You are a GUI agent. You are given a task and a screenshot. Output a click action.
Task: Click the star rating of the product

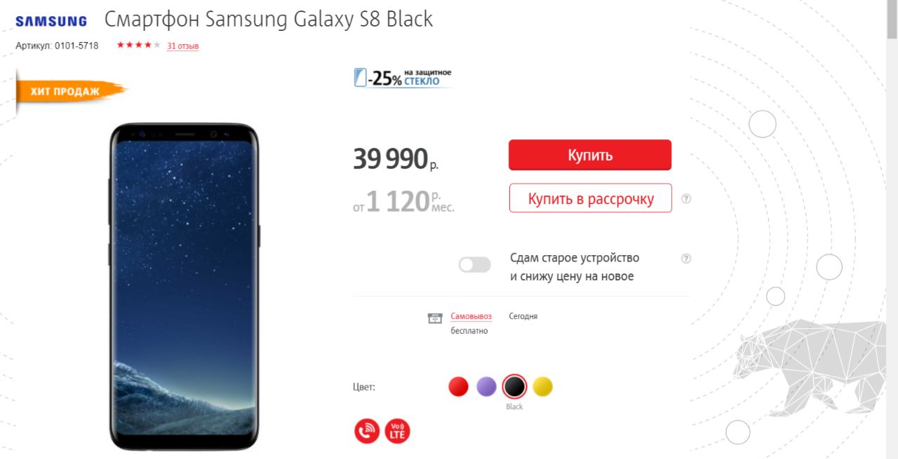[139, 46]
